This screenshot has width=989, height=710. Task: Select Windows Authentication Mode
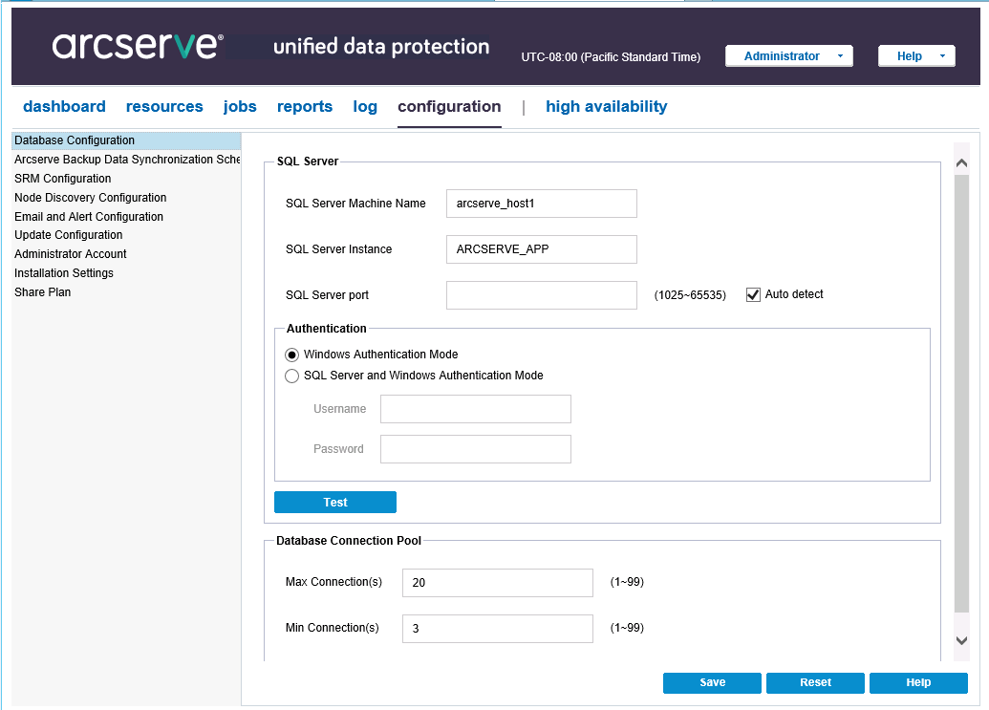(x=291, y=355)
